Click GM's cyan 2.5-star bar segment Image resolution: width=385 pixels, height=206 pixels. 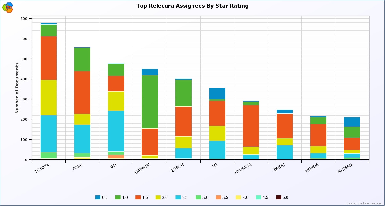pyautogui.click(x=116, y=131)
